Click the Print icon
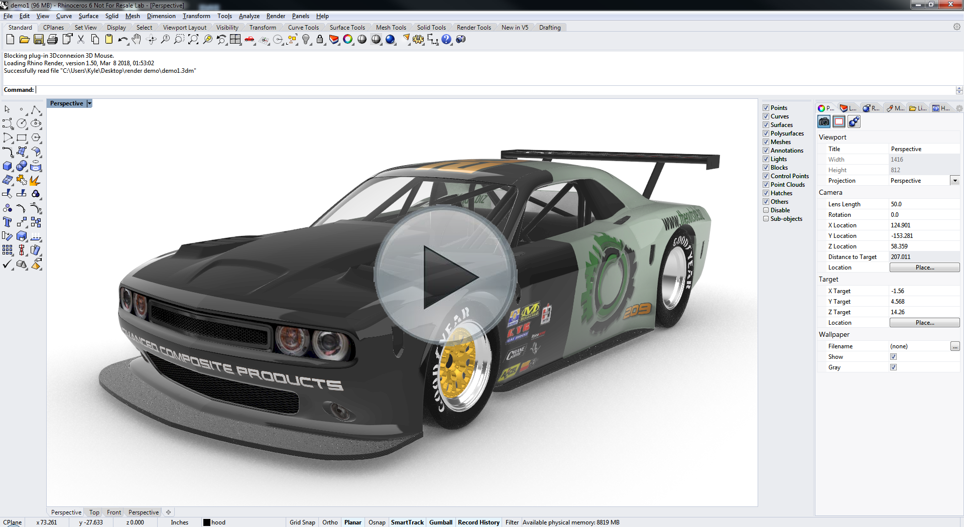This screenshot has height=527, width=964. coord(52,39)
